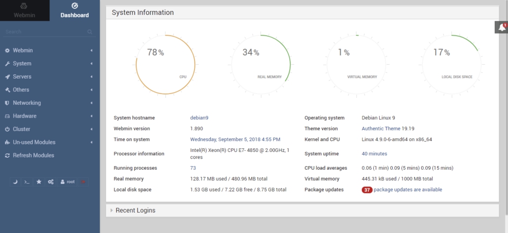Viewport: 508px width, 233px height.
Task: Click the red 37 updates badge
Action: point(367,190)
